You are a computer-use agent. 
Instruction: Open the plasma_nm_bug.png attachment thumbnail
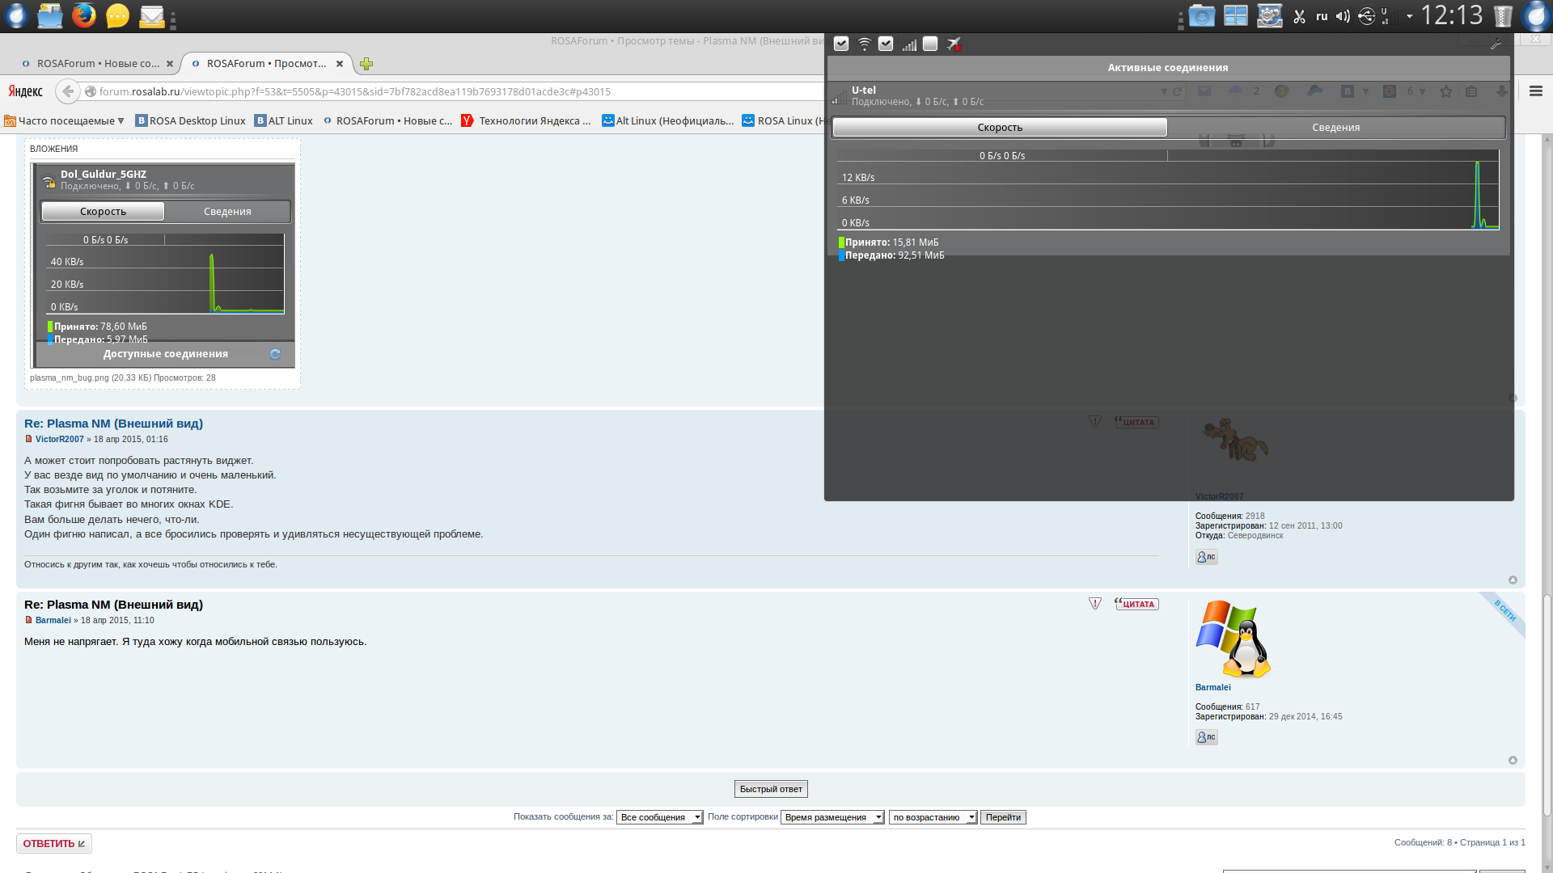tap(163, 265)
